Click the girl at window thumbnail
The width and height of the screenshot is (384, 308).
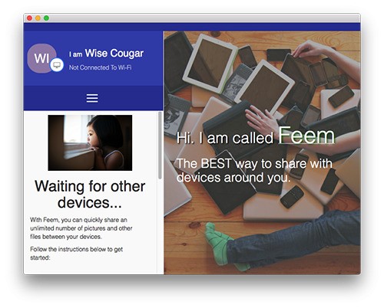point(90,143)
